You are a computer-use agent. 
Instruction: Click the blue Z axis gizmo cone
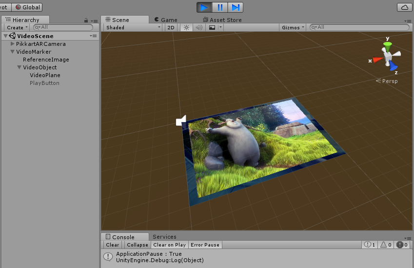pyautogui.click(x=393, y=65)
